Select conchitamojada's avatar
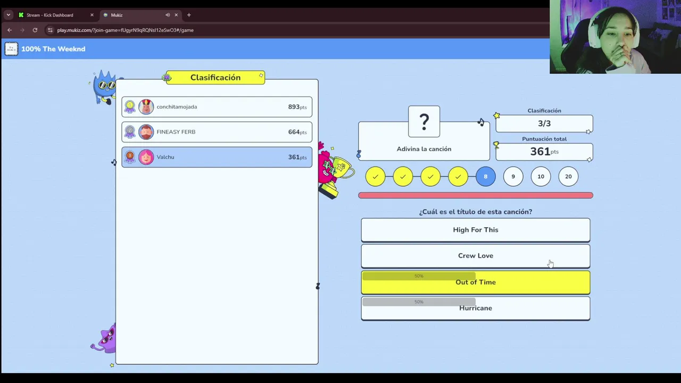Screen dimensions: 681x383 pyautogui.click(x=146, y=107)
